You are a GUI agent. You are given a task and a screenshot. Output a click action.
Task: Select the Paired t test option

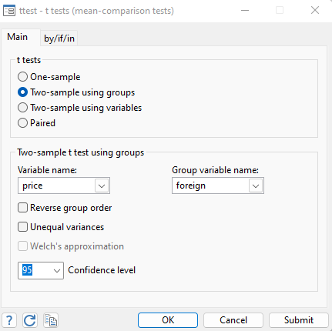point(22,123)
